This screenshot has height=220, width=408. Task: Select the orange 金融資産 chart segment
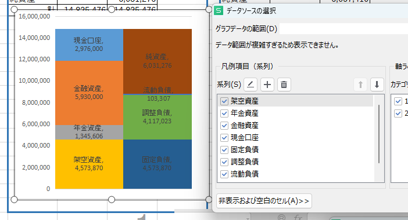point(89,93)
